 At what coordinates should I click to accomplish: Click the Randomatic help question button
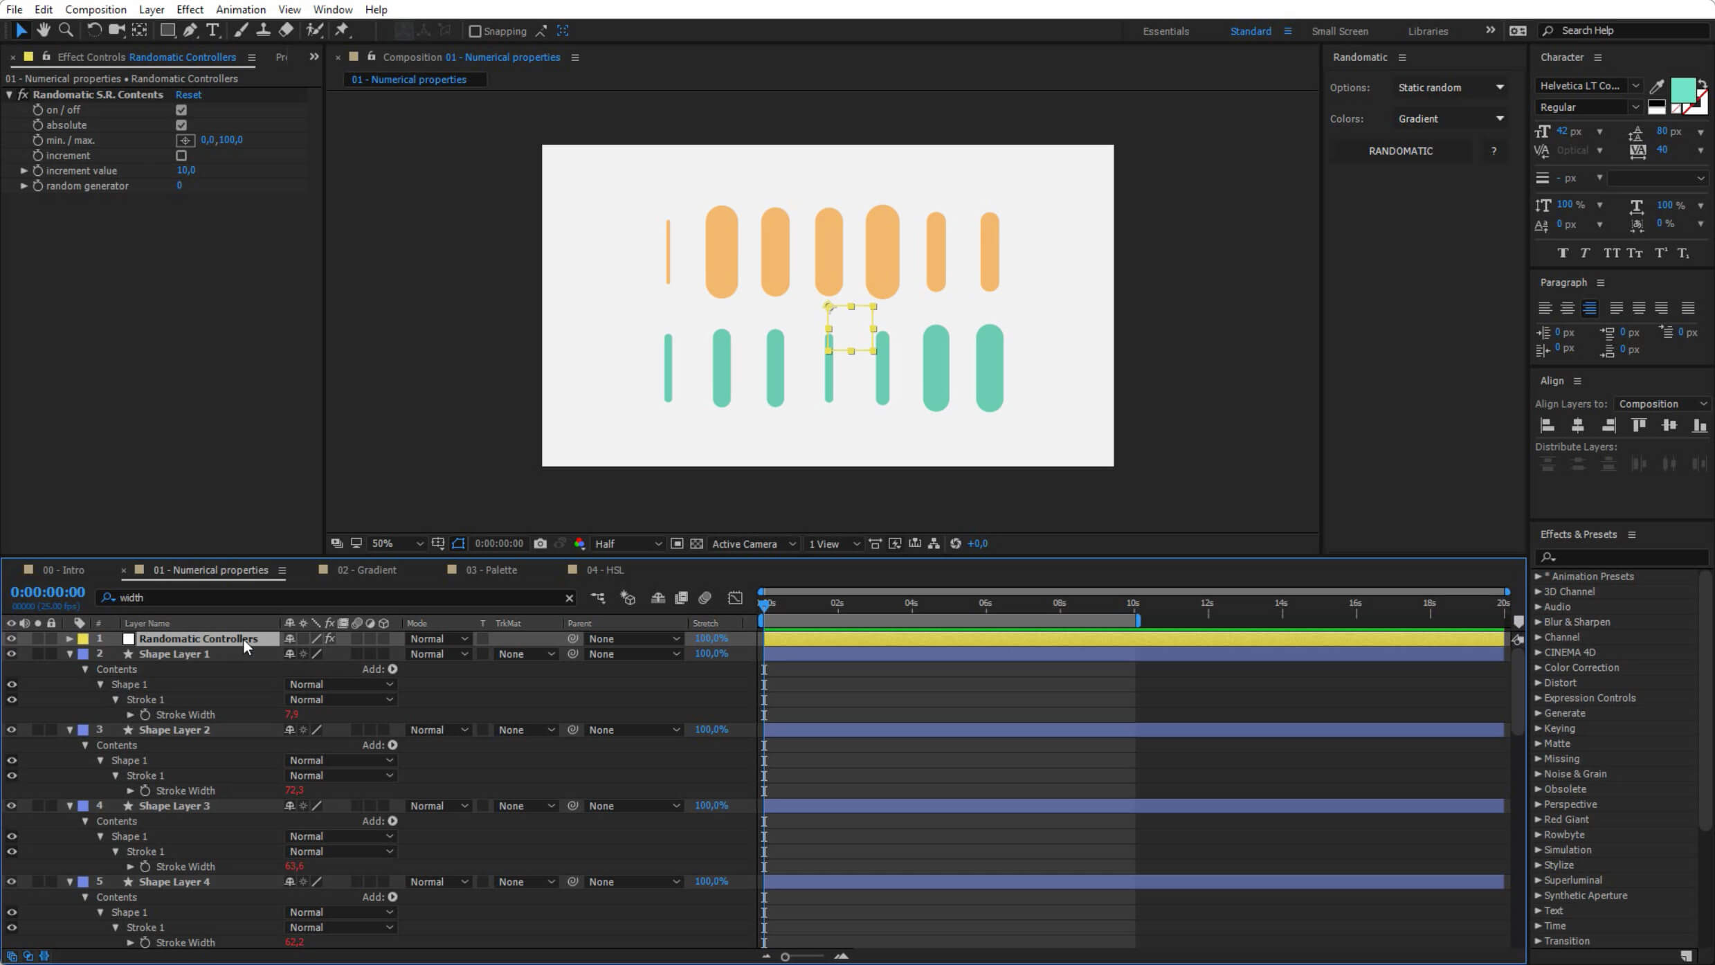[x=1494, y=151]
